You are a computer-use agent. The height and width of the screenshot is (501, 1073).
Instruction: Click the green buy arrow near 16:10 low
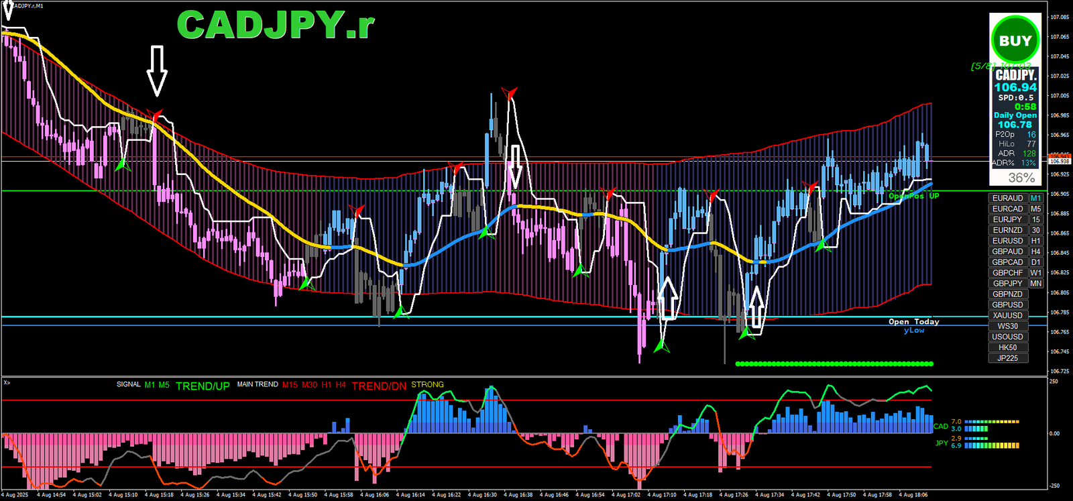click(x=401, y=312)
